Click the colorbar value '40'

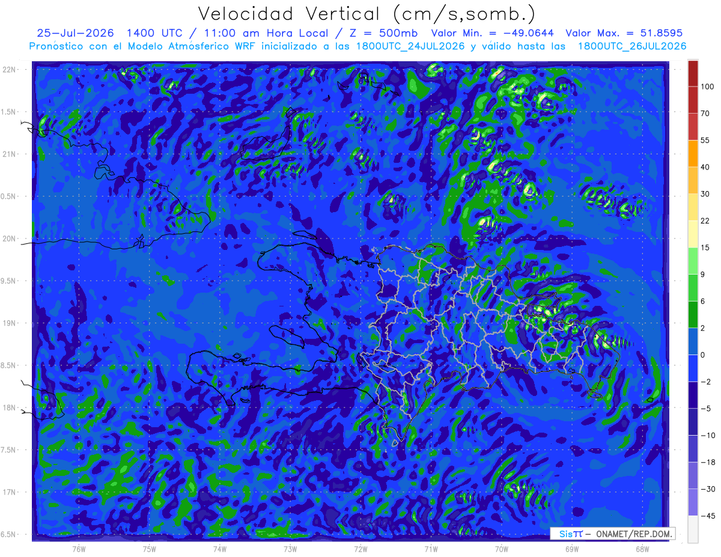[705, 167]
